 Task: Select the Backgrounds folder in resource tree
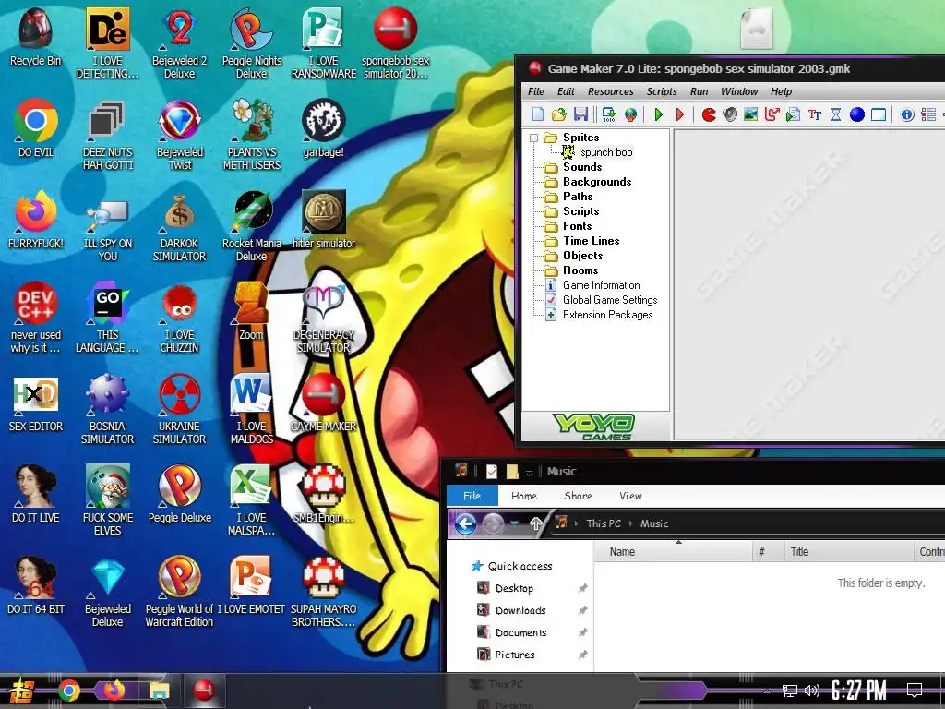pyautogui.click(x=597, y=182)
